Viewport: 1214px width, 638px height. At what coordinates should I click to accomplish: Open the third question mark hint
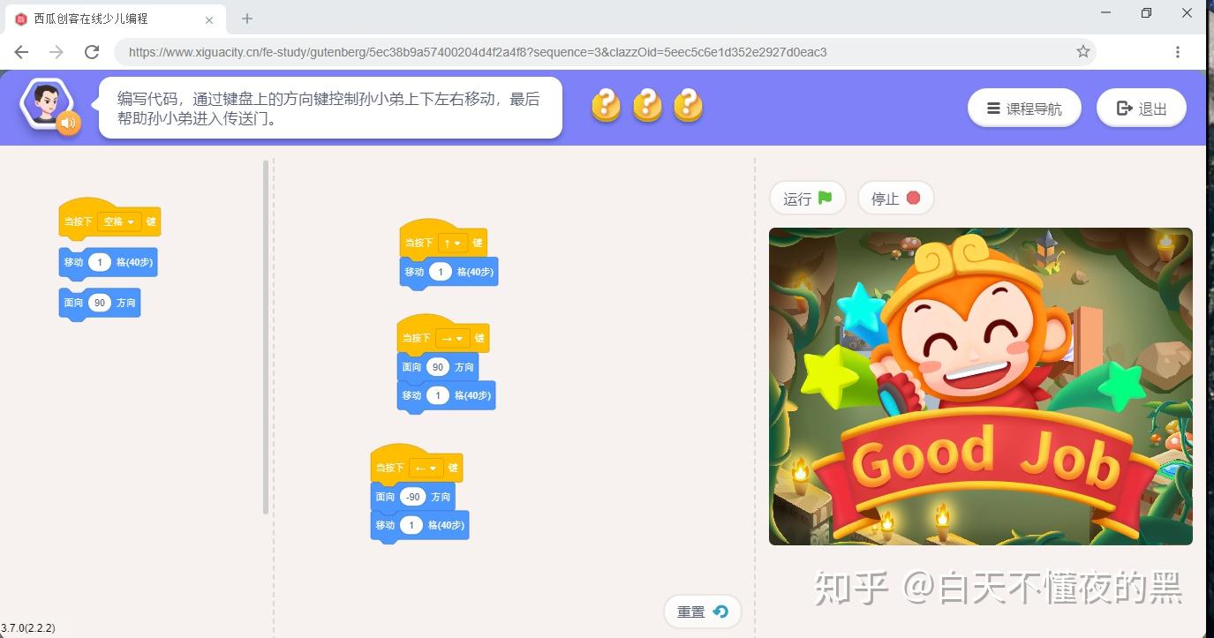(689, 107)
